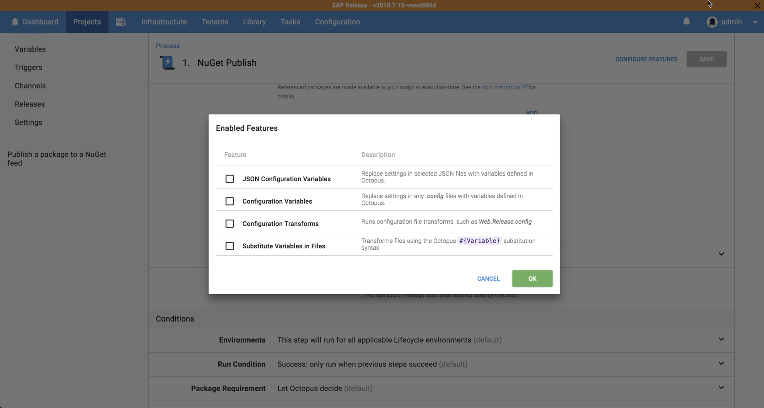Viewport: 764px width, 408px height.
Task: Enable JSON Configuration Variables checkbox
Action: (x=230, y=179)
